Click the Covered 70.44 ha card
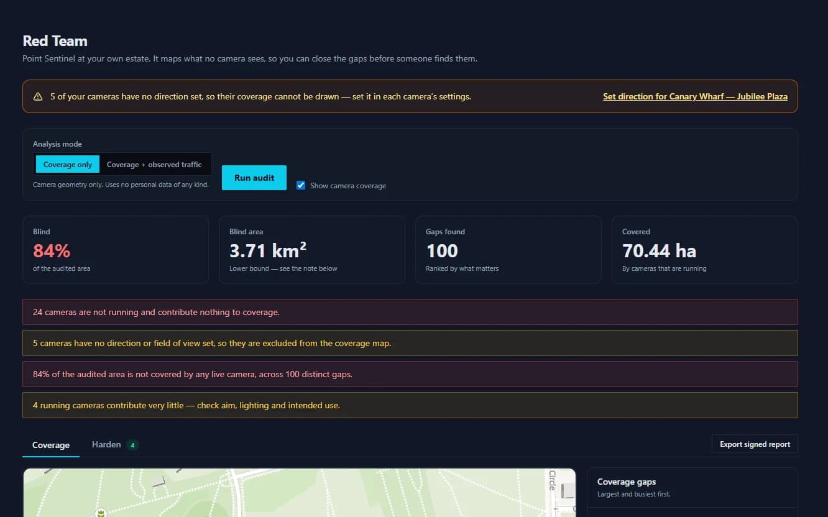The image size is (828, 517). click(x=705, y=250)
